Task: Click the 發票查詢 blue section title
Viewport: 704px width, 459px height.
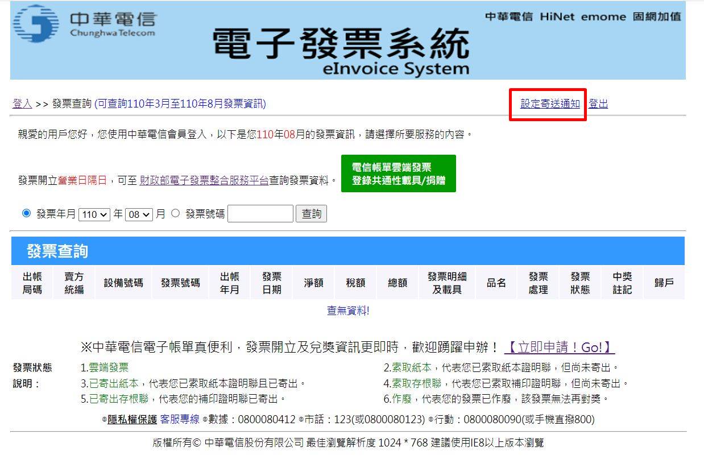Action: (x=57, y=251)
